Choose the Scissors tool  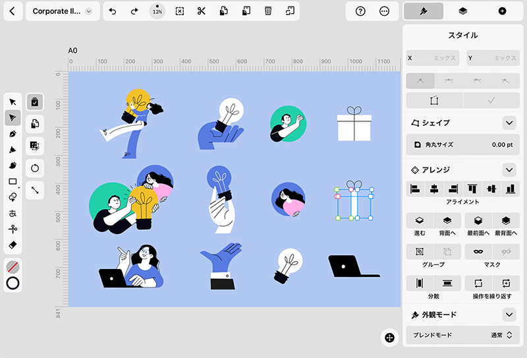13,229
